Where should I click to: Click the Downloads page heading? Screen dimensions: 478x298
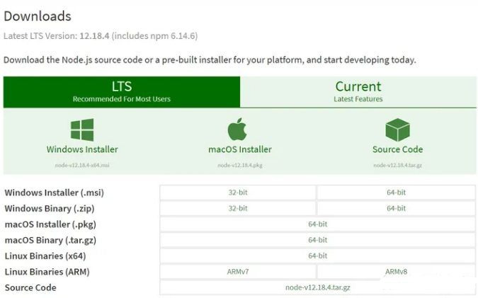tap(38, 16)
